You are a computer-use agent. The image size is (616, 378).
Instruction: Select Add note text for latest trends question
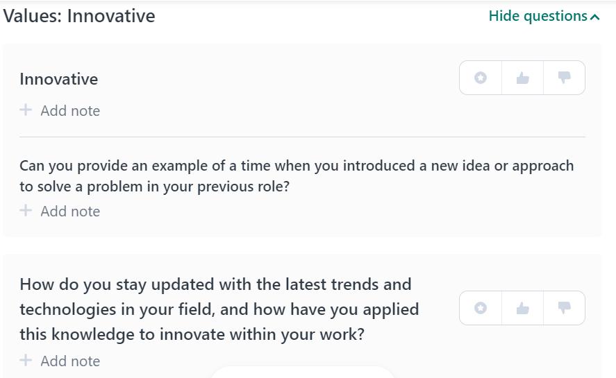(70, 361)
